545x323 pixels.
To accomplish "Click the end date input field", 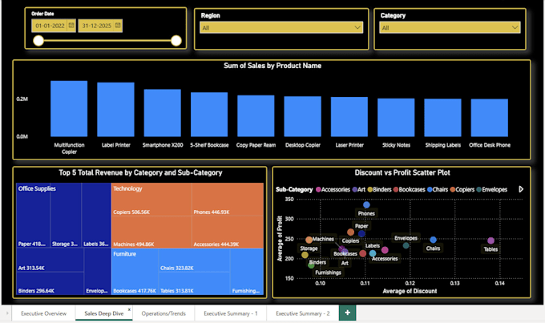I will 97,26.
